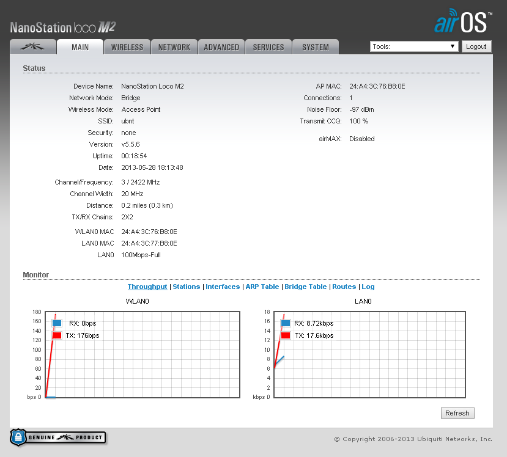Click the LAN0 throughput graph
The width and height of the screenshot is (507, 457).
pos(369,354)
